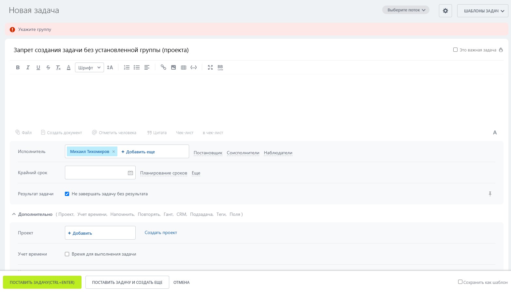Switch editor to BB code mode
The width and height of the screenshot is (511, 292).
coord(220,67)
